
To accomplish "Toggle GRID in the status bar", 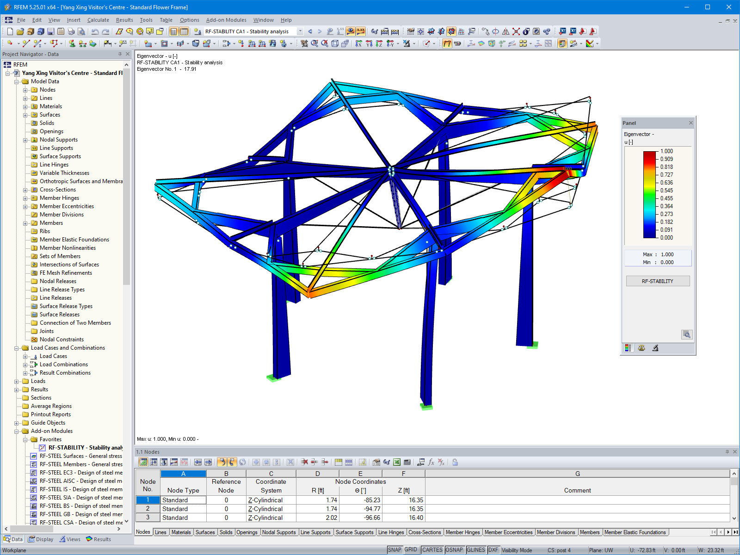I will pos(411,550).
